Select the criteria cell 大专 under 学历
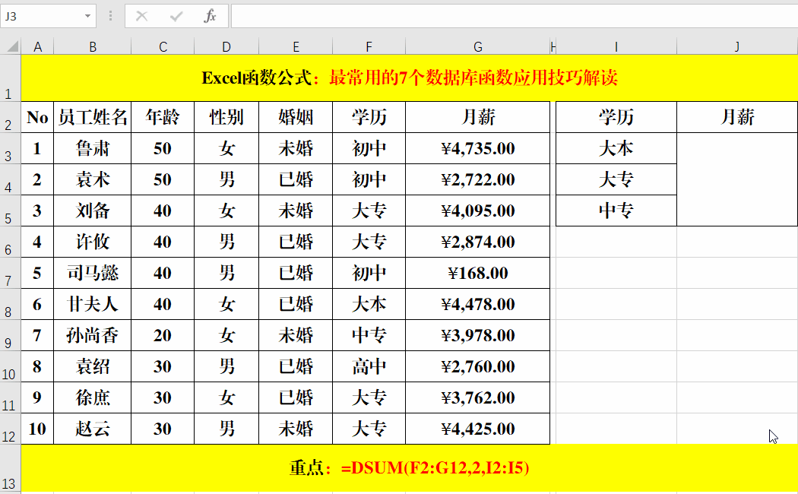The image size is (798, 494). pyautogui.click(x=616, y=179)
